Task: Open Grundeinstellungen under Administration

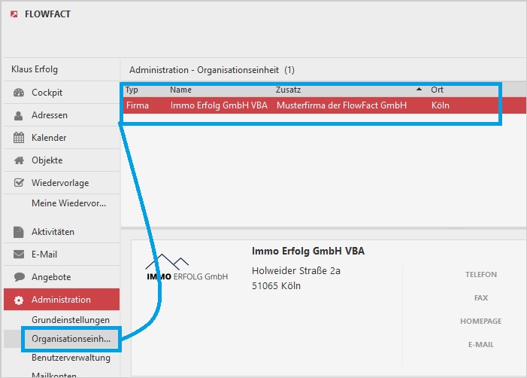Action: (x=71, y=320)
